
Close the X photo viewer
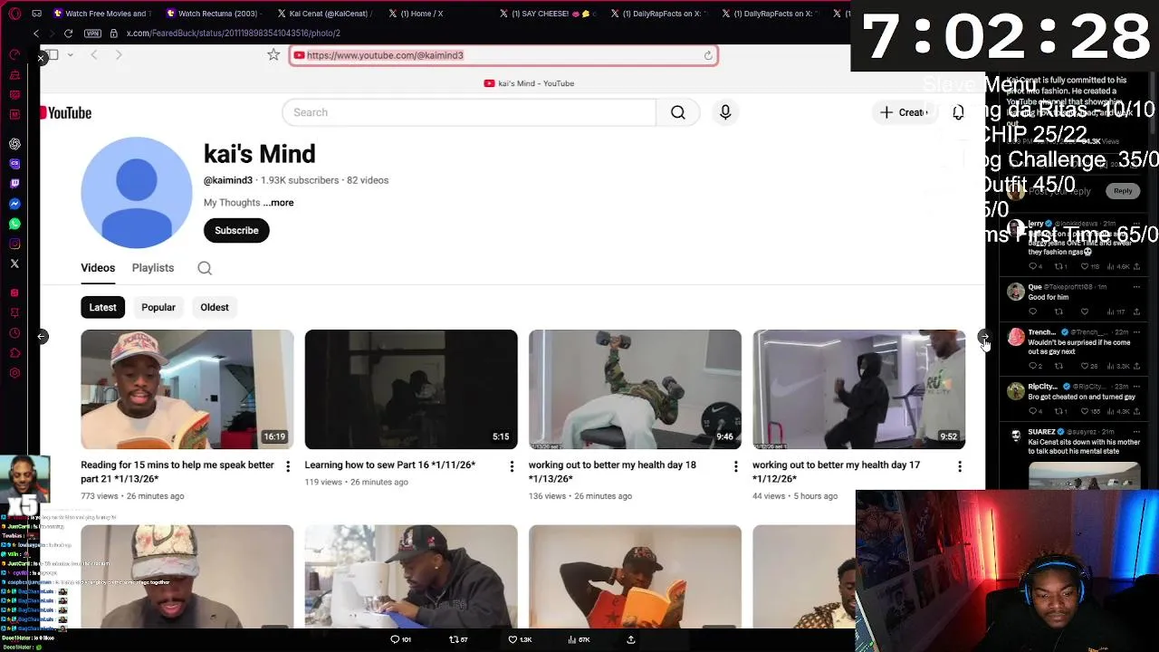point(41,58)
